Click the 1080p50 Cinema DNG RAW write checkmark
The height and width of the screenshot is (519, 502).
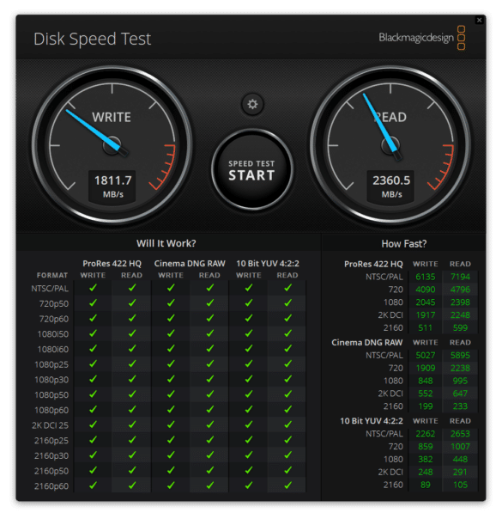click(x=171, y=394)
